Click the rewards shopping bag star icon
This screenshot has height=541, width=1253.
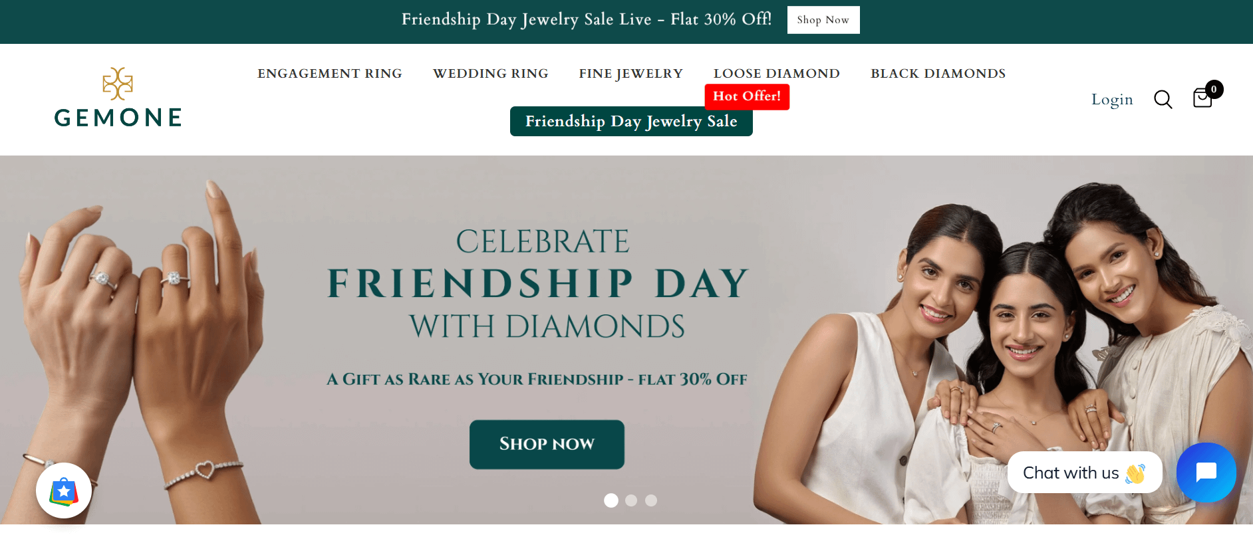[64, 491]
